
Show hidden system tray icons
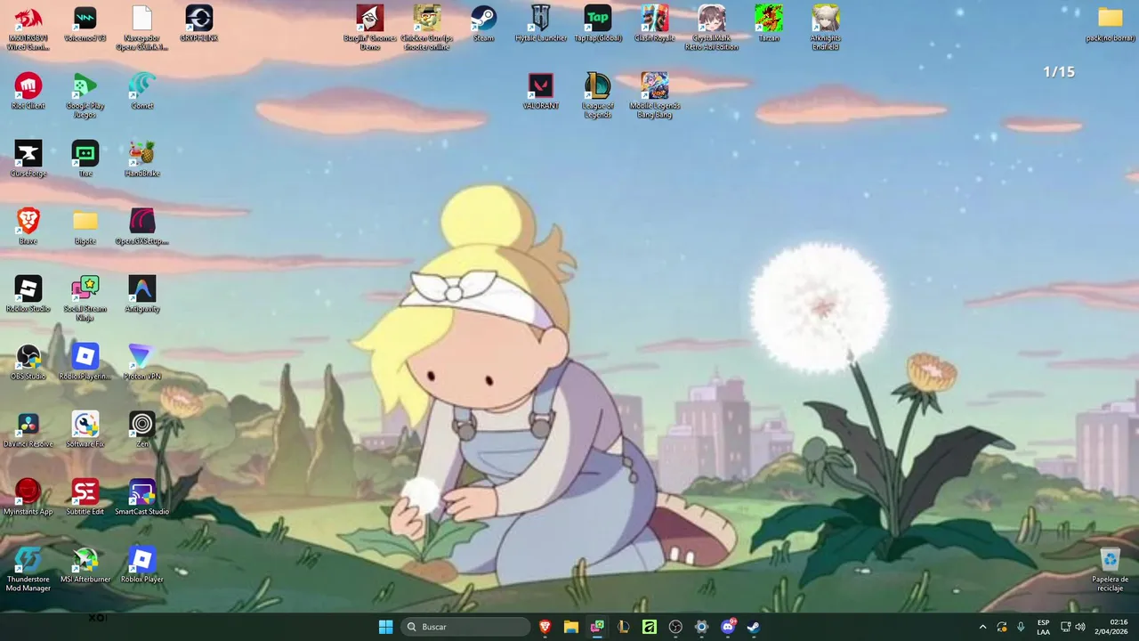[982, 627]
